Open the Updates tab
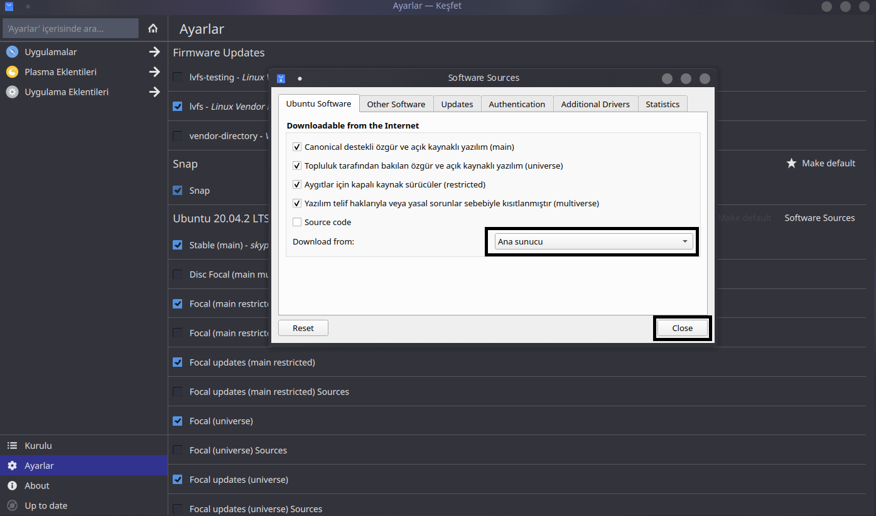The image size is (876, 516). 457,104
